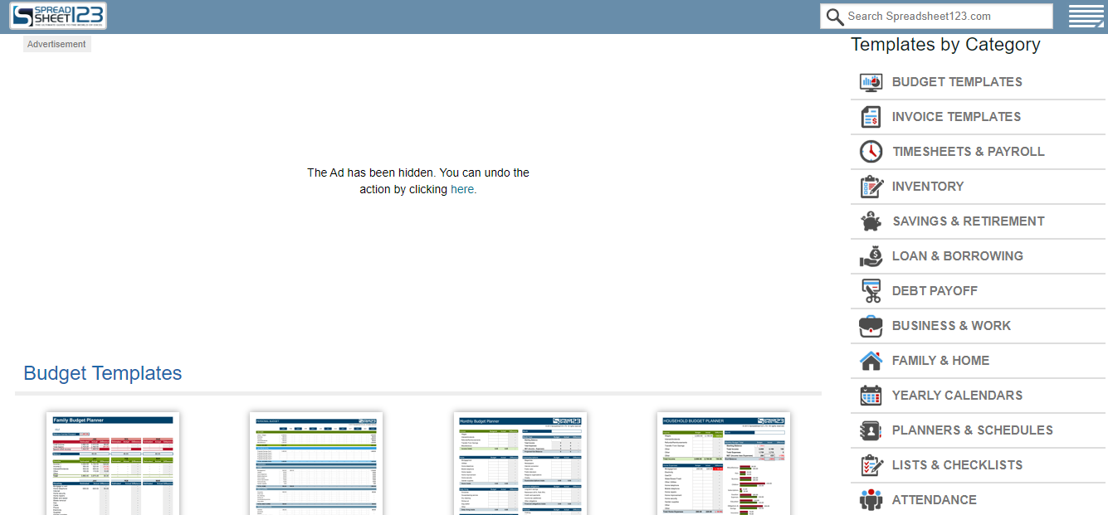
Task: Click the Family & Home house icon
Action: pyautogui.click(x=871, y=361)
